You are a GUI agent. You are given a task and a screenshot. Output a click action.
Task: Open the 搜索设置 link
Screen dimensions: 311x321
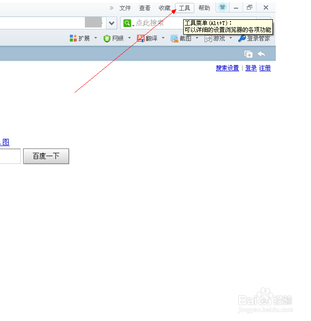point(227,68)
